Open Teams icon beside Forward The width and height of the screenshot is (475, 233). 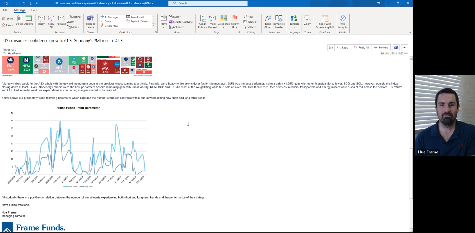click(x=396, y=48)
